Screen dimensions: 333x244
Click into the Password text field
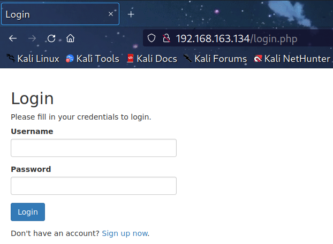tap(94, 186)
